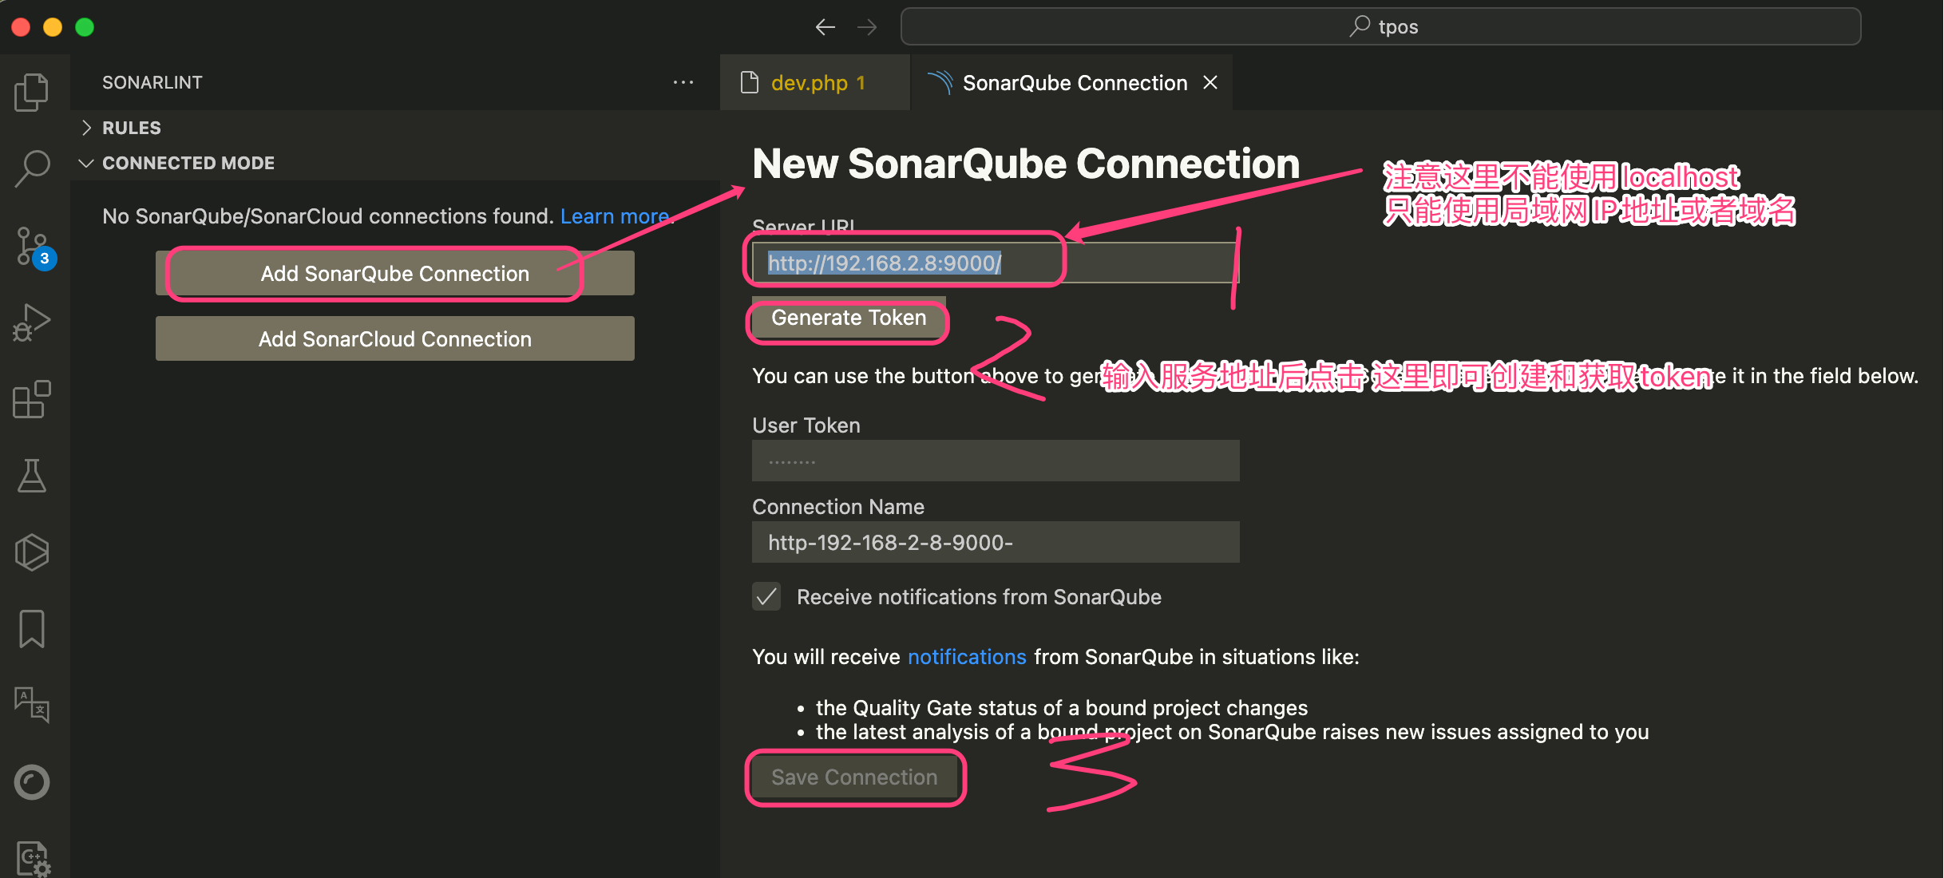Uncheck Receive notifications from SonarQube
Viewport: 1944px width, 878px height.
pos(766,596)
